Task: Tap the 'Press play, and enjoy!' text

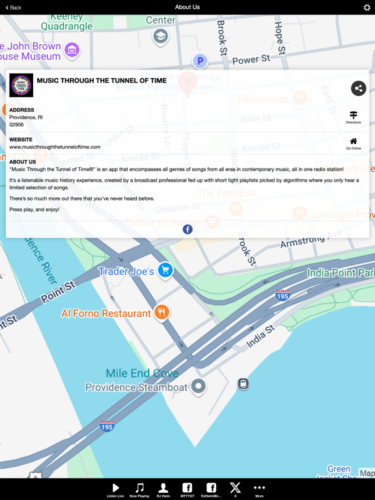Action: coord(34,210)
